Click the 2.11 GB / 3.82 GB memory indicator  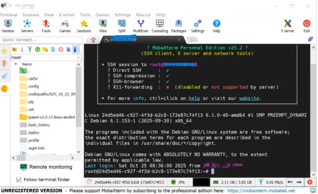232,182
